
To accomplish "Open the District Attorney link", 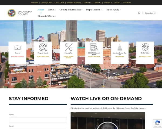I will pos(74,3).
